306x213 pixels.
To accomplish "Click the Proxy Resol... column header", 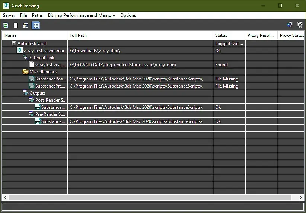I will pyautogui.click(x=261, y=35).
